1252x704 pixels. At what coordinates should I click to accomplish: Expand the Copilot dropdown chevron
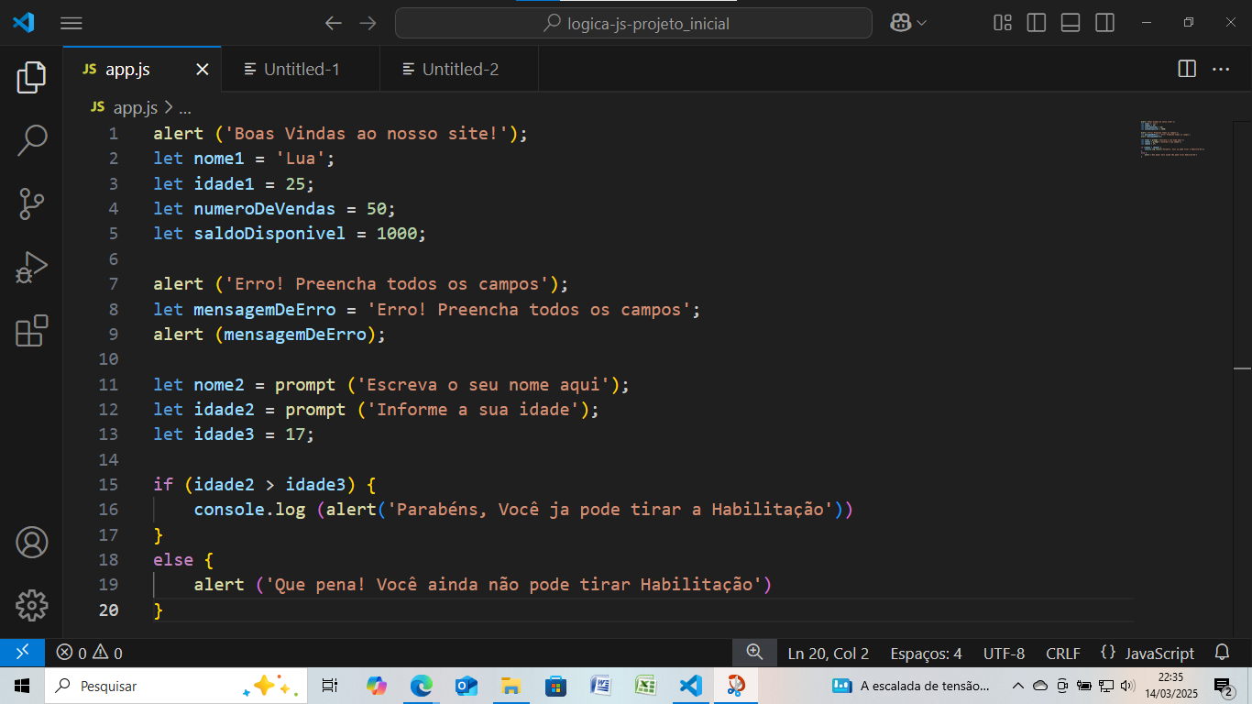pos(920,23)
